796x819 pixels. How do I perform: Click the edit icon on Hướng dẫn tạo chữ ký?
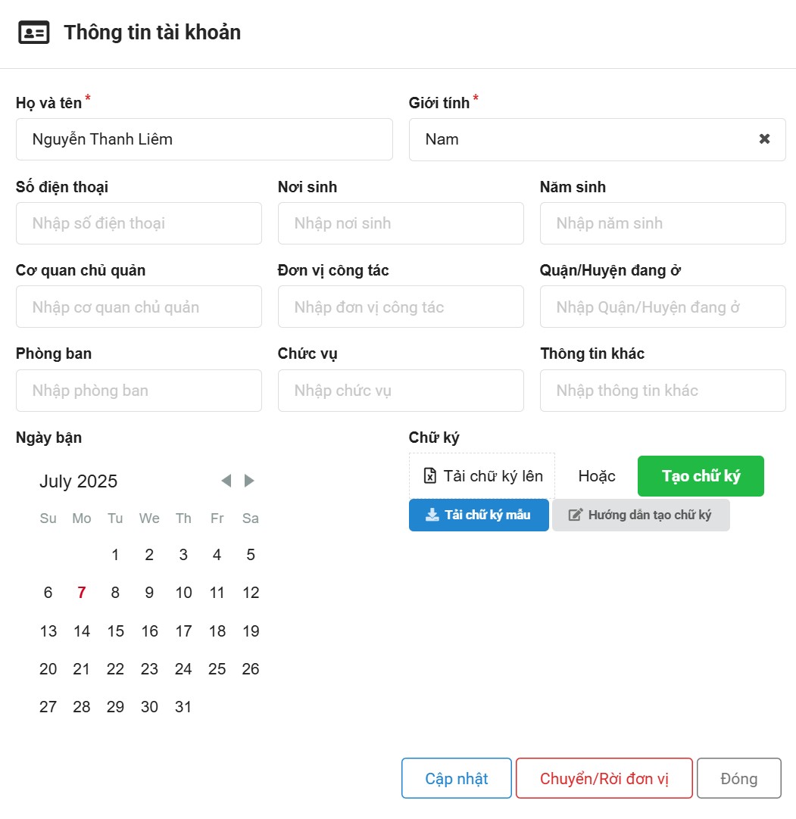coord(576,515)
